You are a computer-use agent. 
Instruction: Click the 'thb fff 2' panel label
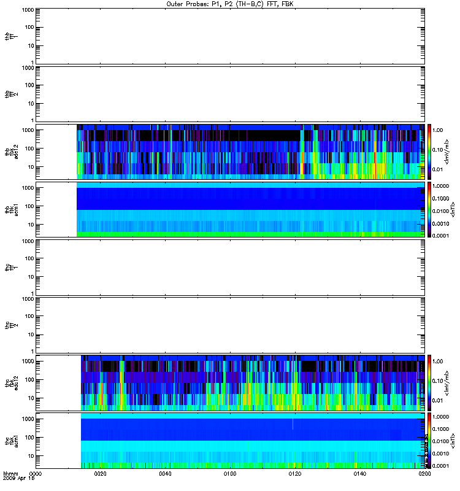coord(11,94)
